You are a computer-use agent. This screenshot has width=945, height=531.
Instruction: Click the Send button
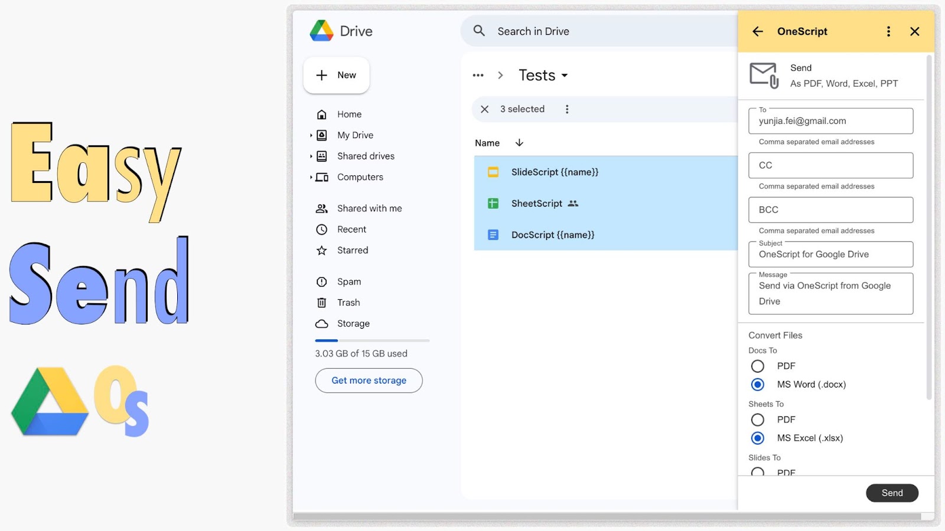(x=892, y=493)
